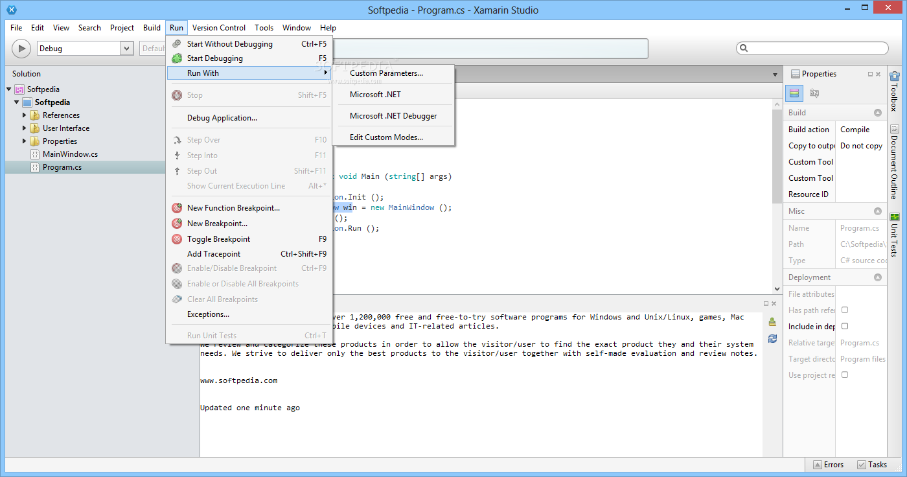The image size is (907, 477).
Task: Collapse the Build properties section
Action: pos(878,113)
